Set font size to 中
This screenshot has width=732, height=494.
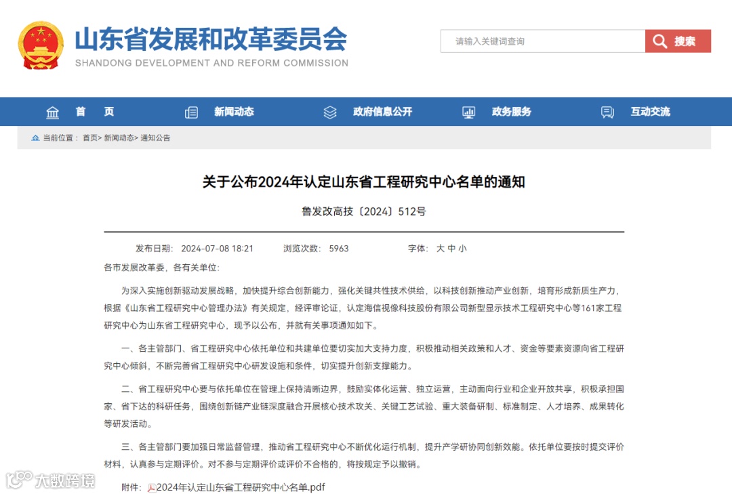pos(451,249)
